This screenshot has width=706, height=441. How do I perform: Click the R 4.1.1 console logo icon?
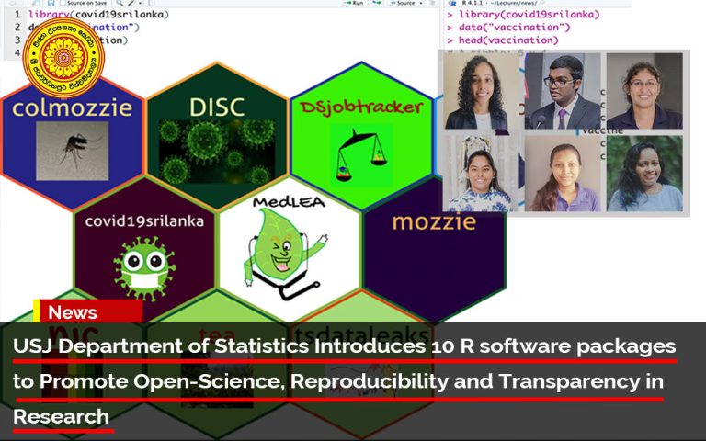pyautogui.click(x=451, y=4)
